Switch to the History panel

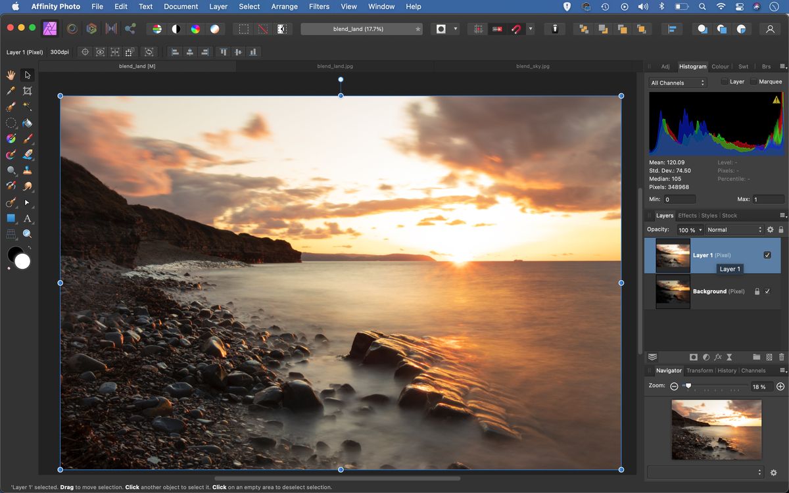(727, 370)
